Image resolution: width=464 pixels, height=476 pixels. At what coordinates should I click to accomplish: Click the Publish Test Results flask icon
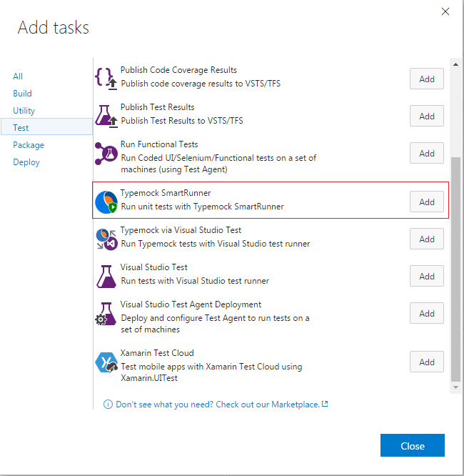106,114
